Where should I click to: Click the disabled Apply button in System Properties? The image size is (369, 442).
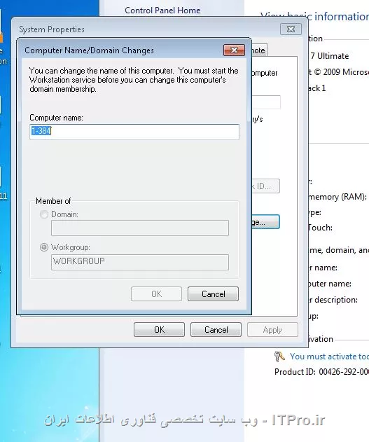[x=272, y=329]
